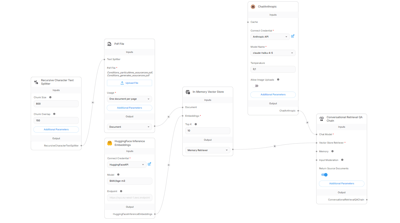Click the uploaded file name Conditions_generales_assurances.pdf

coord(128,75)
